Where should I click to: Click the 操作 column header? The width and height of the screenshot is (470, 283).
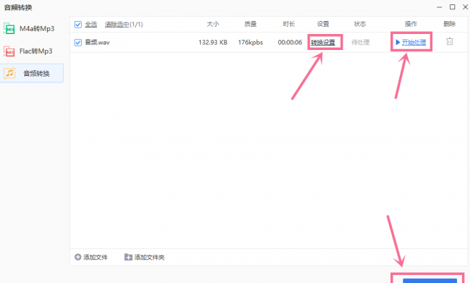(x=411, y=24)
